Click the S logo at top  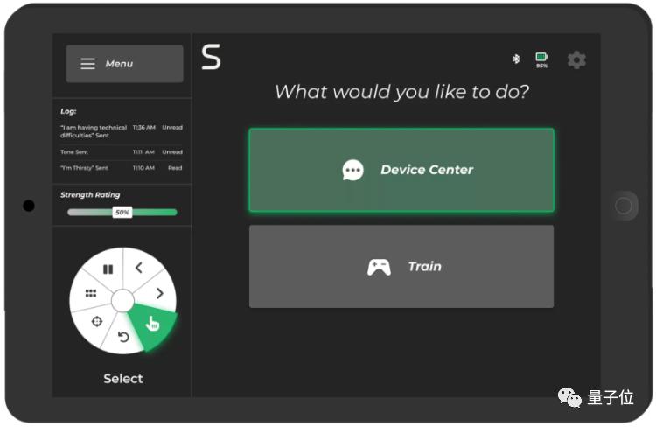coord(211,57)
